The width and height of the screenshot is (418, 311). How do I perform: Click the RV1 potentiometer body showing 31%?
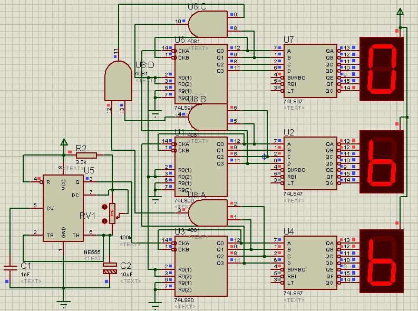[x=112, y=213]
